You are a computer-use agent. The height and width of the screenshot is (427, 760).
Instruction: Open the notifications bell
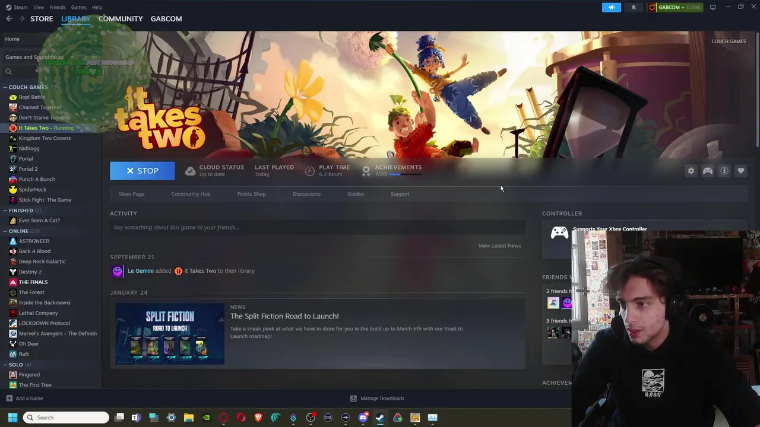634,7
